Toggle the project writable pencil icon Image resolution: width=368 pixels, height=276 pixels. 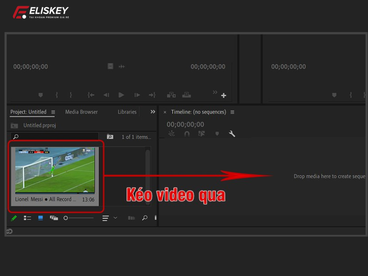point(12,218)
